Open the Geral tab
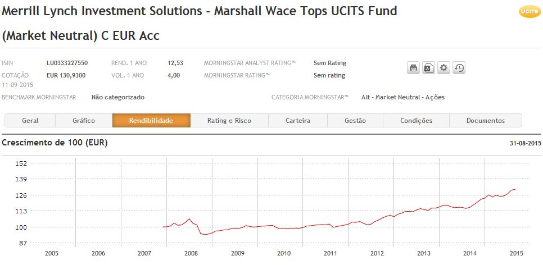 tap(30, 121)
